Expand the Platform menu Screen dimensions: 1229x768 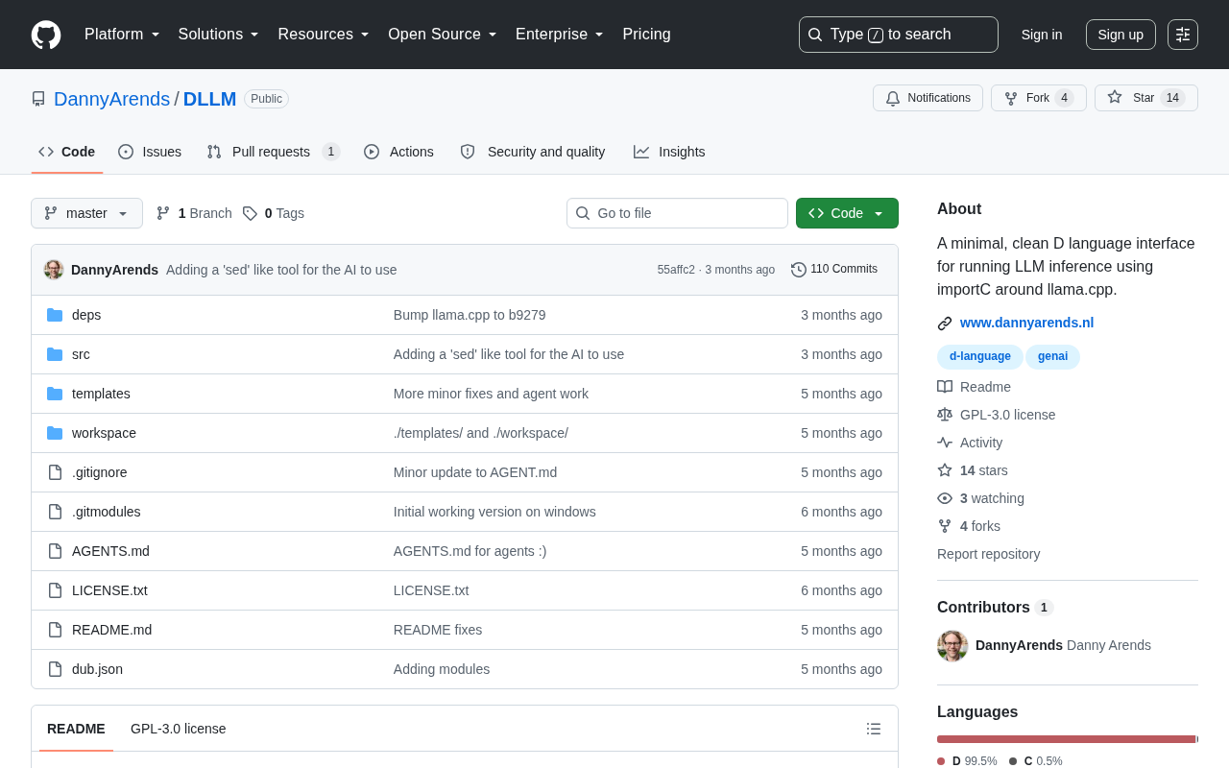pos(122,35)
